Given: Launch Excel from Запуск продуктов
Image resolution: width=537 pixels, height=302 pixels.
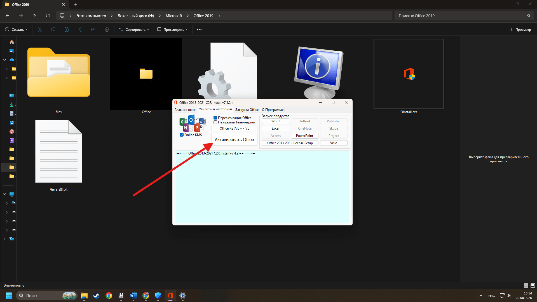Looking at the screenshot, I should click(275, 128).
